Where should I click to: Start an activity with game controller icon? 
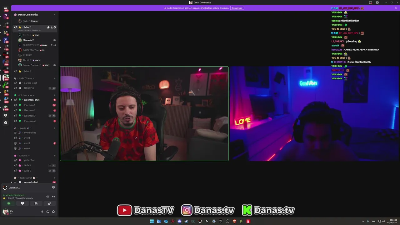36,203
